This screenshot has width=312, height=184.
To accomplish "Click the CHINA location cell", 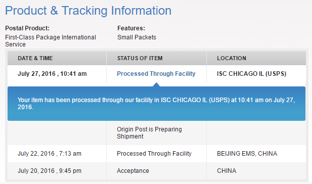I will [227, 171].
